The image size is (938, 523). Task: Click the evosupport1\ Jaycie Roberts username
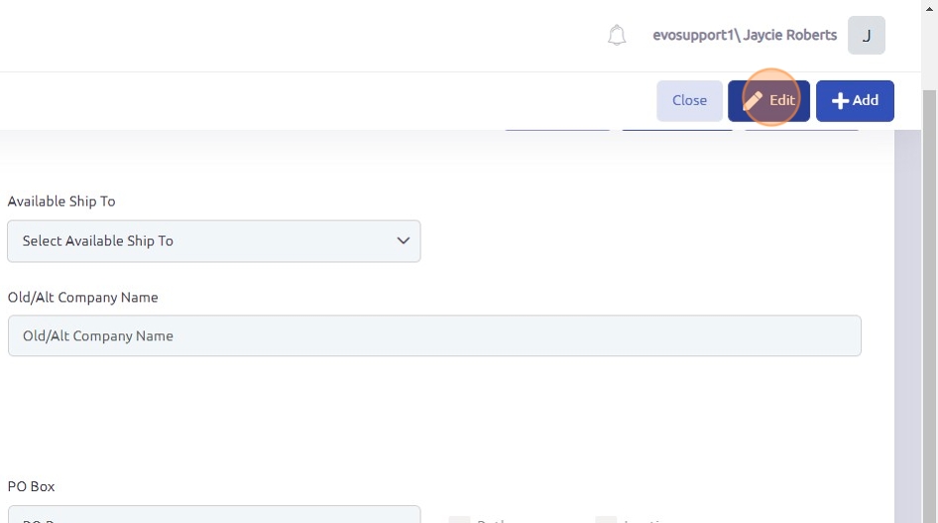pyautogui.click(x=744, y=35)
